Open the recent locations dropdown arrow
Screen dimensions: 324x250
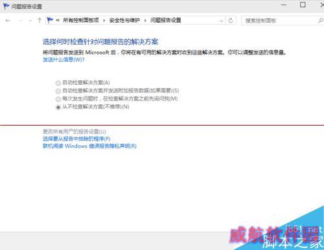[x=30, y=21]
